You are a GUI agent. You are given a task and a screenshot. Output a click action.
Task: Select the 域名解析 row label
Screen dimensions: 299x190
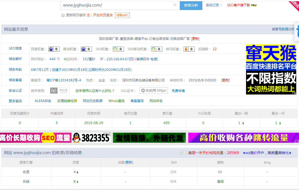[x=15, y=59]
